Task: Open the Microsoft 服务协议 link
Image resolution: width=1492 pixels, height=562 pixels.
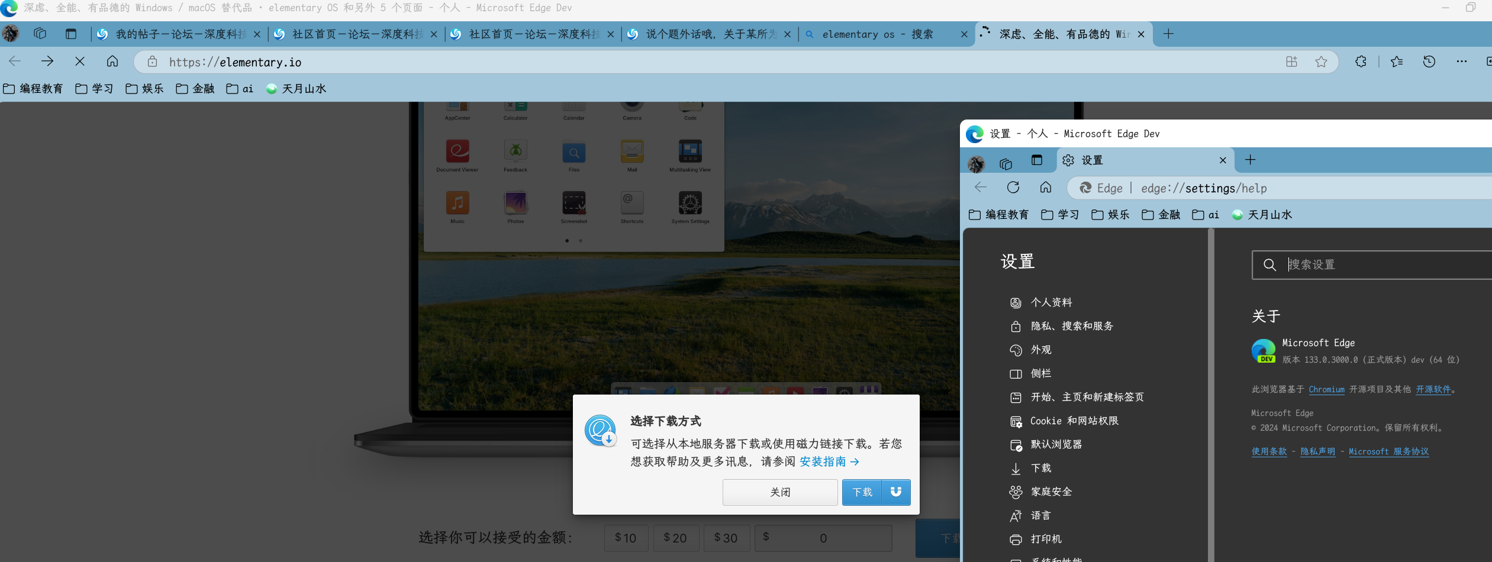Action: click(1388, 451)
